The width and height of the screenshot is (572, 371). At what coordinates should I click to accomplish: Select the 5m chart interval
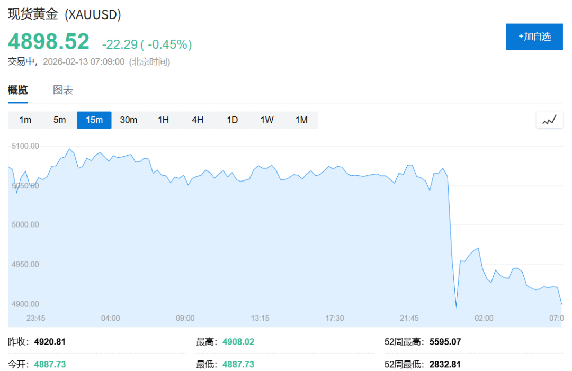click(60, 120)
